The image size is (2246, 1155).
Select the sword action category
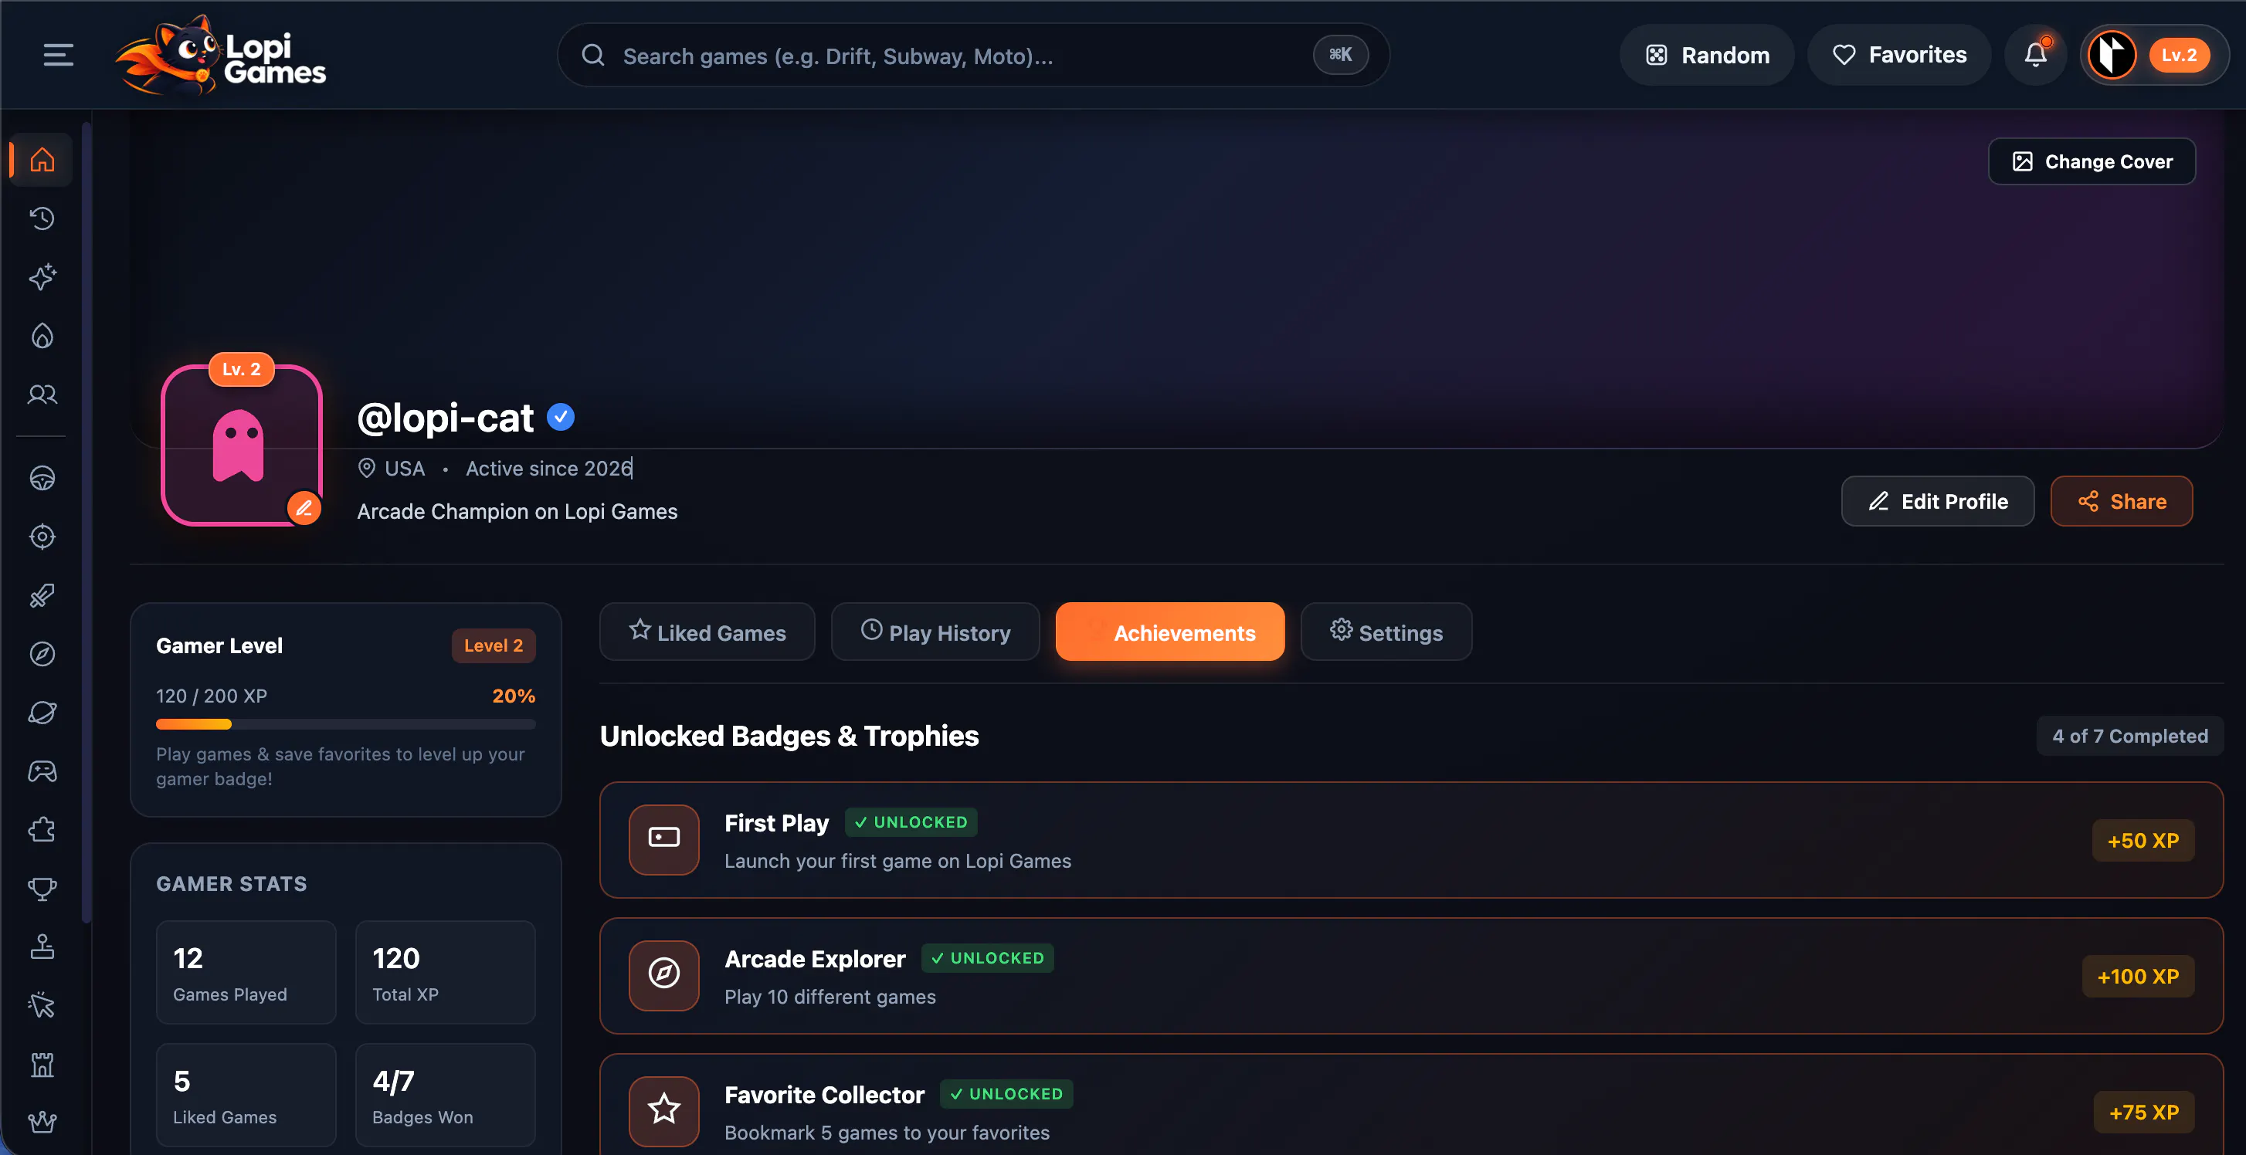pos(42,595)
